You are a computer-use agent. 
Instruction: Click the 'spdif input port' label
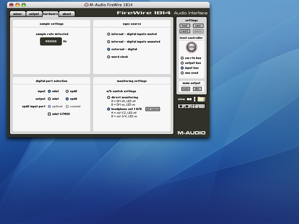34,106
